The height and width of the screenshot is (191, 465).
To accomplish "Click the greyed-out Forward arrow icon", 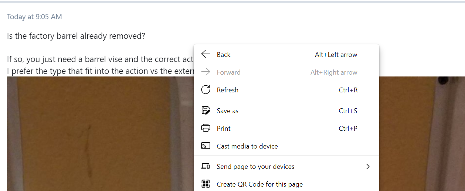I will (206, 72).
